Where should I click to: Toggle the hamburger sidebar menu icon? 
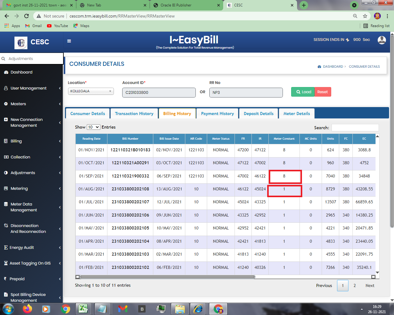tap(69, 41)
